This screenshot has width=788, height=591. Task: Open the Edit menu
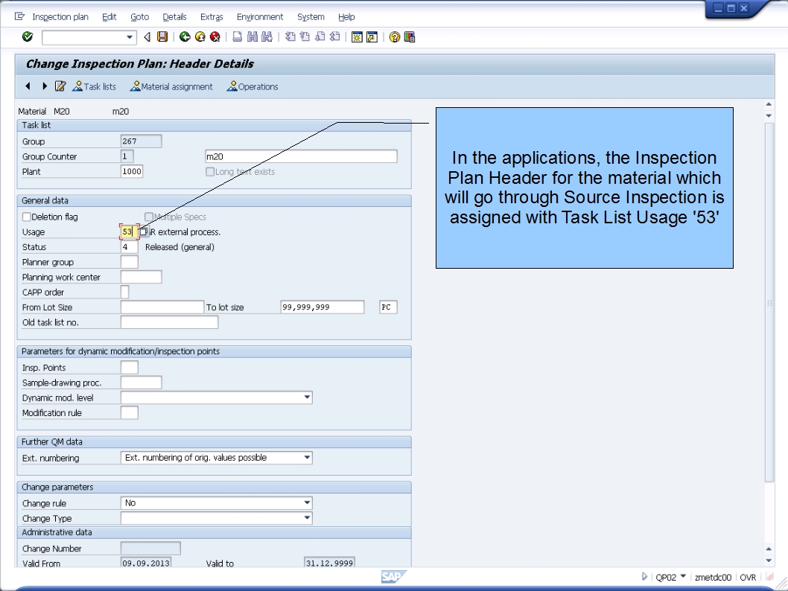click(x=109, y=16)
